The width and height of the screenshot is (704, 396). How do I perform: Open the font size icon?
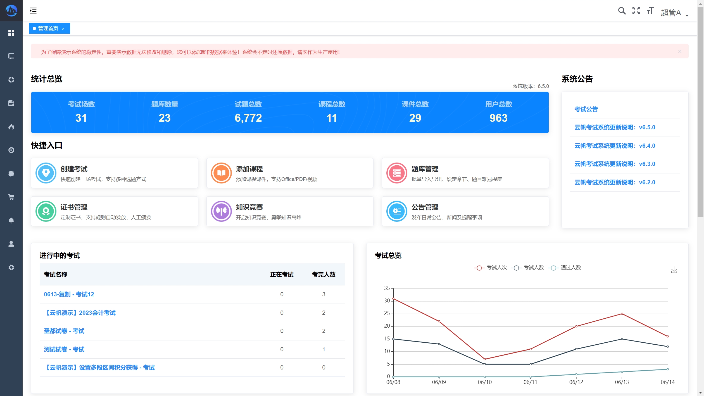click(x=650, y=11)
